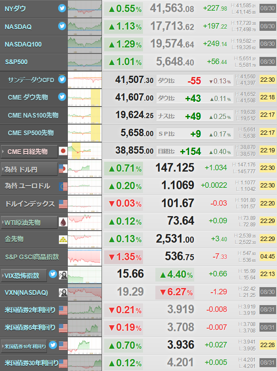
Task: Open the VXN(NASDAQ) link
Action: [x=26, y=292]
